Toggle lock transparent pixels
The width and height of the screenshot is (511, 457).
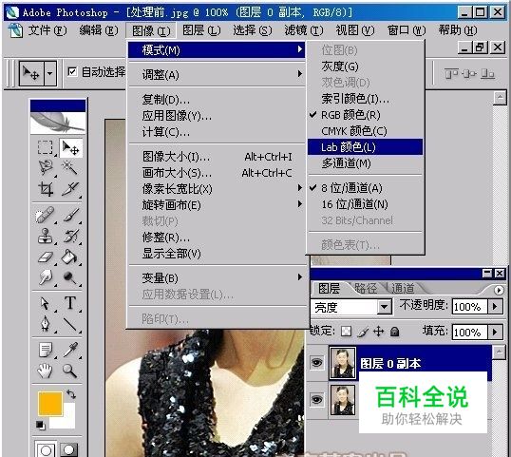[x=346, y=332]
